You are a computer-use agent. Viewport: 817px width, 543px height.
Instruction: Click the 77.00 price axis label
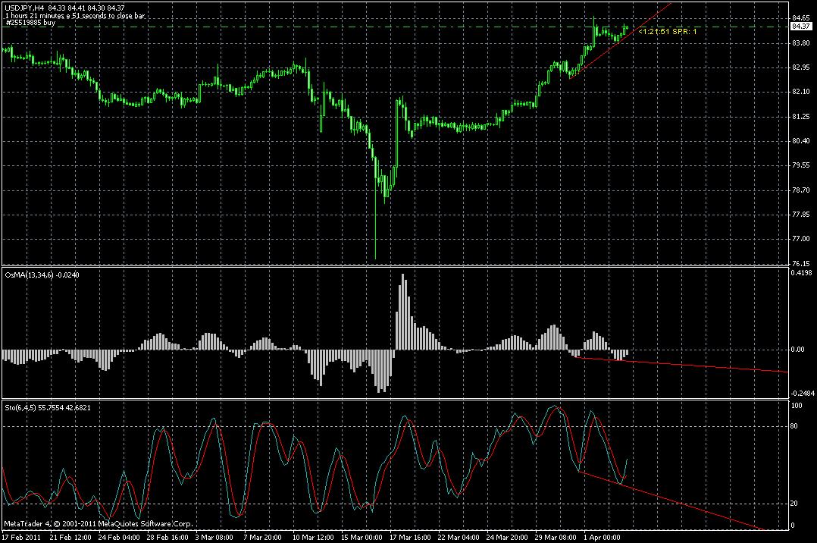pyautogui.click(x=800, y=239)
